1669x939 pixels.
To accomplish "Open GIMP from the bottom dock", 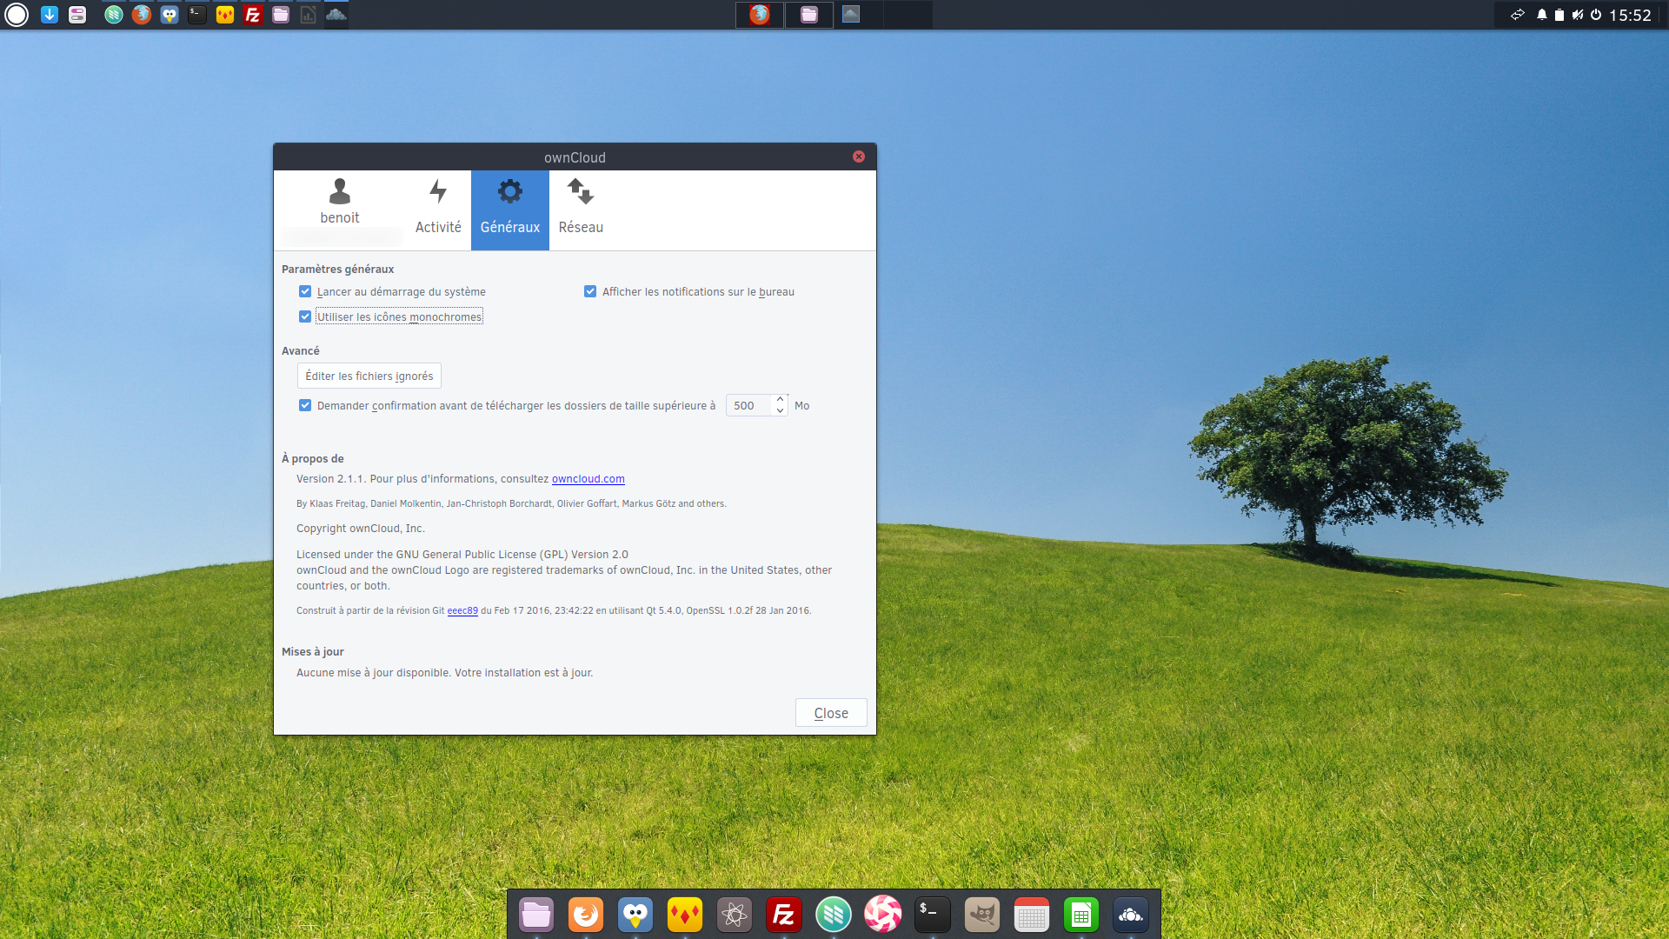I will pyautogui.click(x=982, y=915).
